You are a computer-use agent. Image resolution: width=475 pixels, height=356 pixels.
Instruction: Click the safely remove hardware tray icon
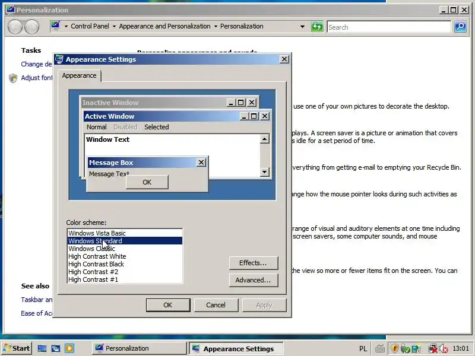pyautogui.click(x=406, y=349)
